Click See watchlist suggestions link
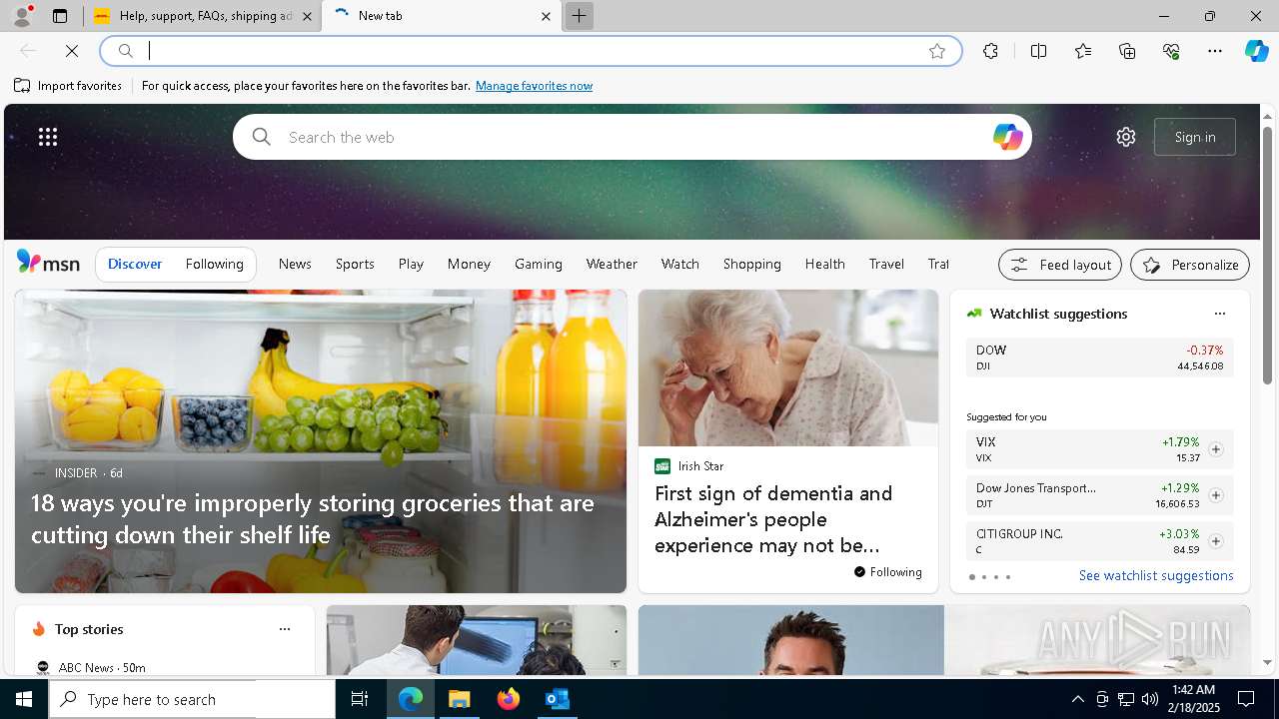 point(1156,575)
